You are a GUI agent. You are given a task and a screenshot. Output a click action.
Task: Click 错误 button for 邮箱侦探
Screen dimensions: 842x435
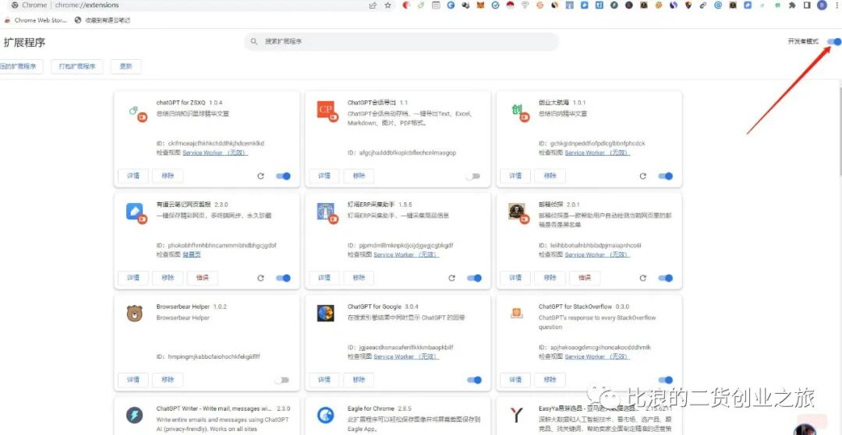585,278
